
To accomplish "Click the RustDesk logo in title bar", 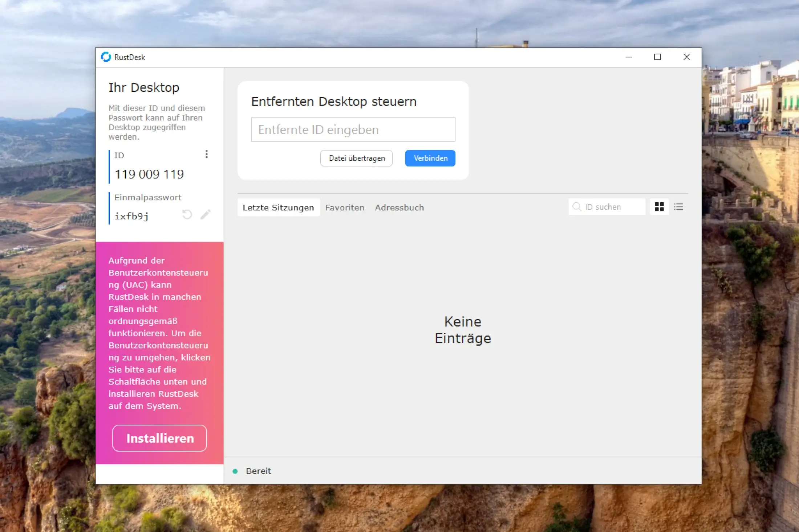I will point(106,57).
